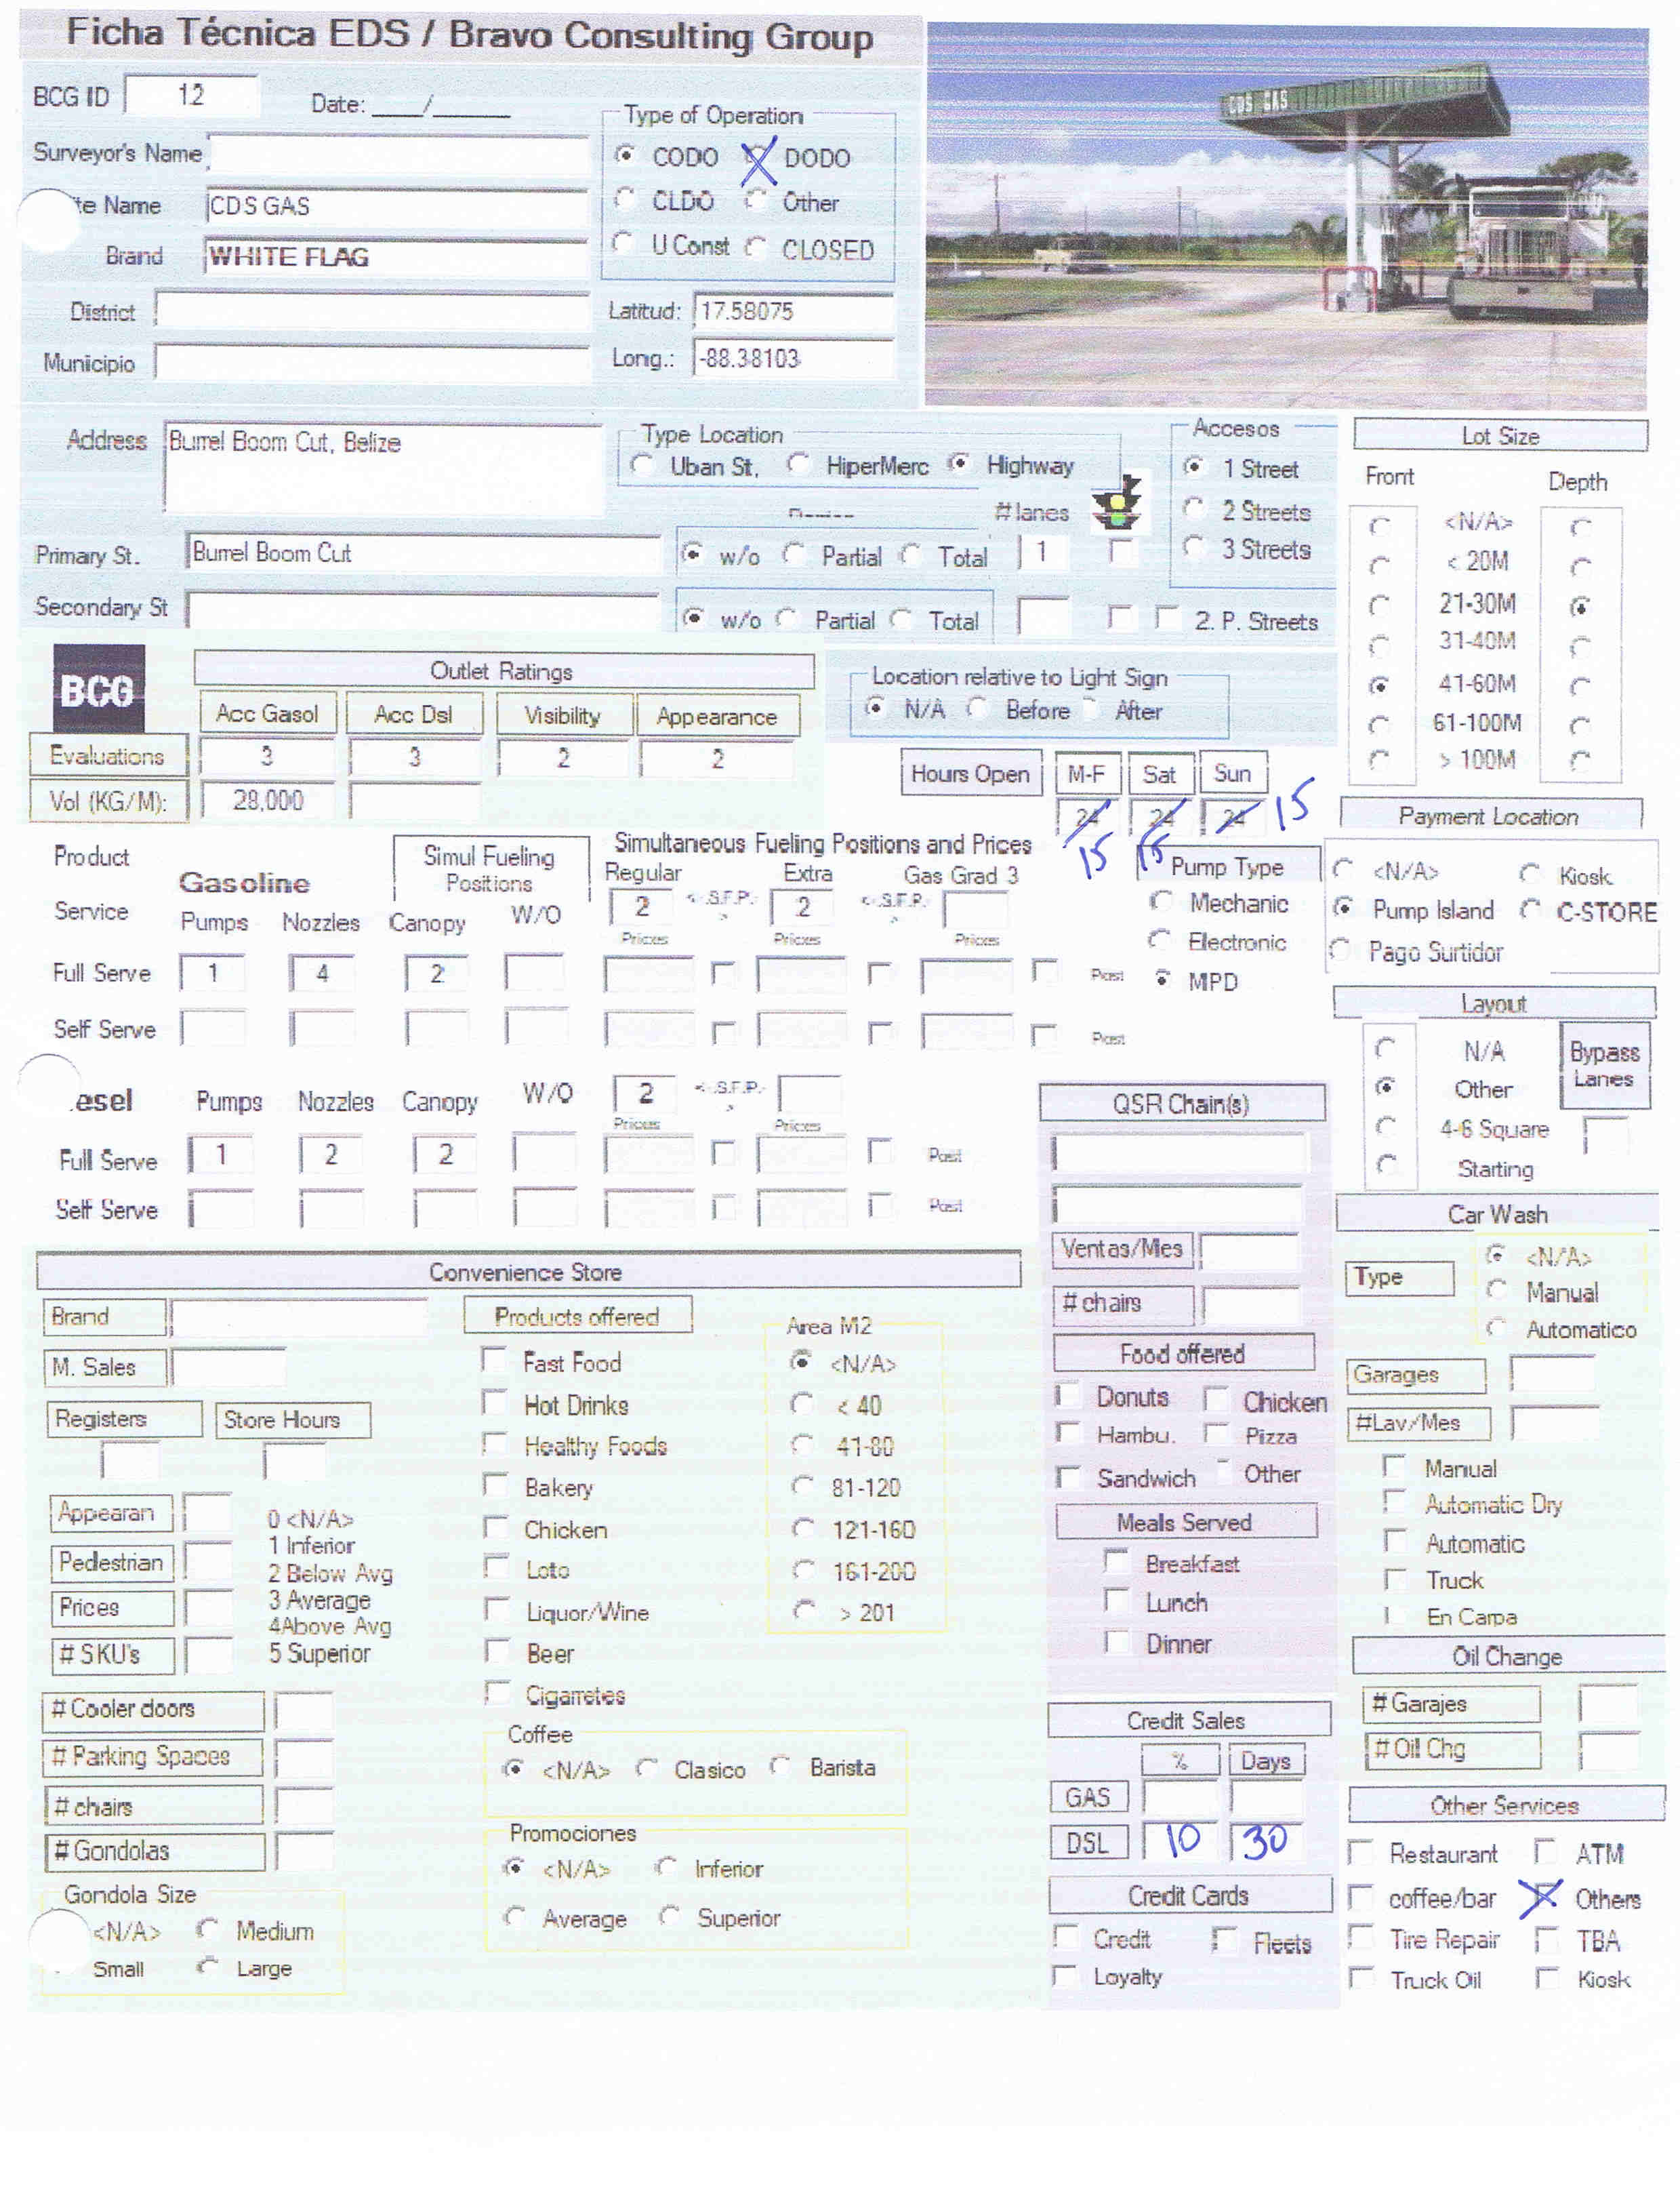Click the Primary St. field
1680x2189 pixels.
tap(423, 553)
